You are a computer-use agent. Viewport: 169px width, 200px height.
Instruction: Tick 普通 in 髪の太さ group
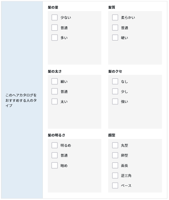(54, 91)
